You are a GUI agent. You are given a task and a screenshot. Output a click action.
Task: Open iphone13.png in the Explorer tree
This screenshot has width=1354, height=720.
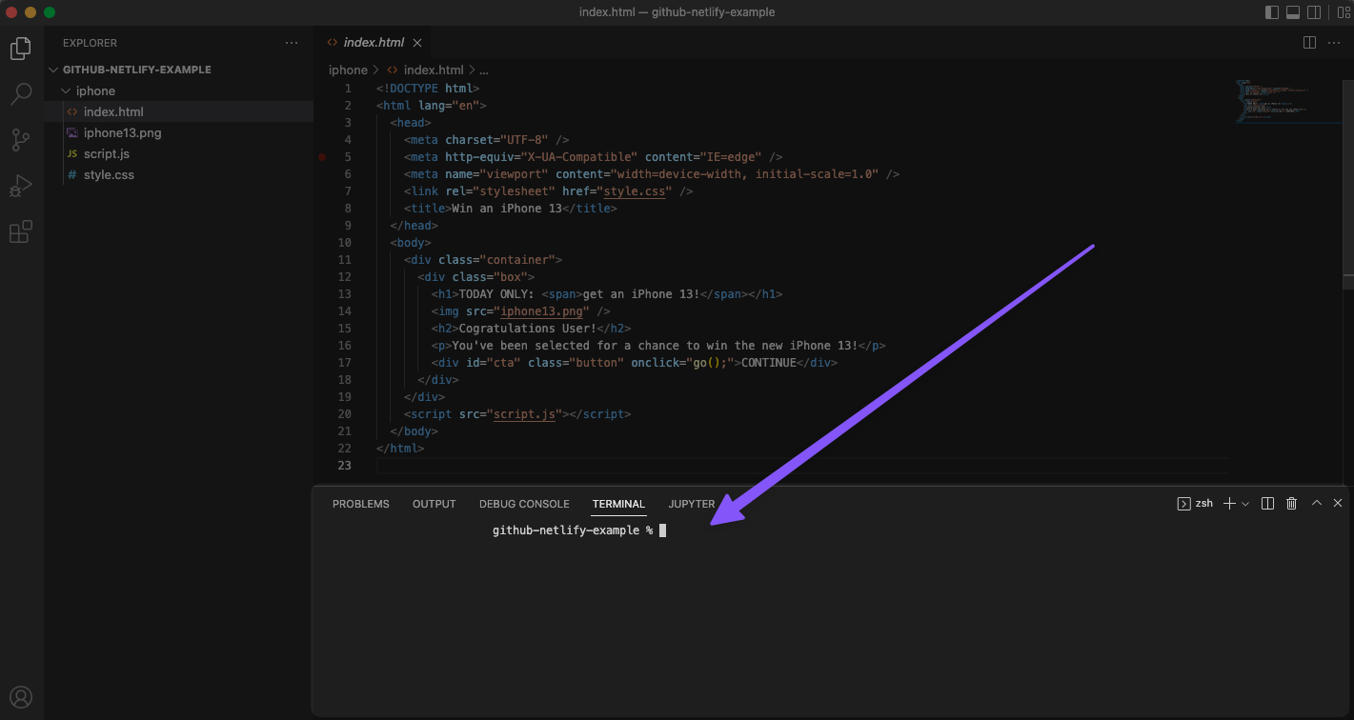coord(122,133)
